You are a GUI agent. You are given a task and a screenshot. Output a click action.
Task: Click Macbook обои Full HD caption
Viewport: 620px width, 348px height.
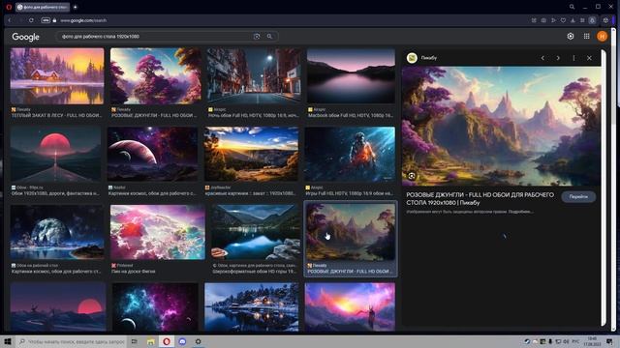pyautogui.click(x=351, y=115)
